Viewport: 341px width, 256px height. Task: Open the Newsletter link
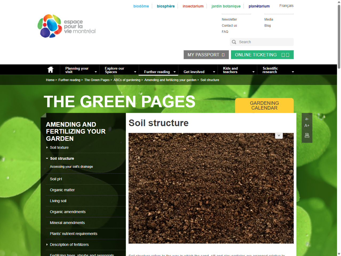[x=229, y=19]
